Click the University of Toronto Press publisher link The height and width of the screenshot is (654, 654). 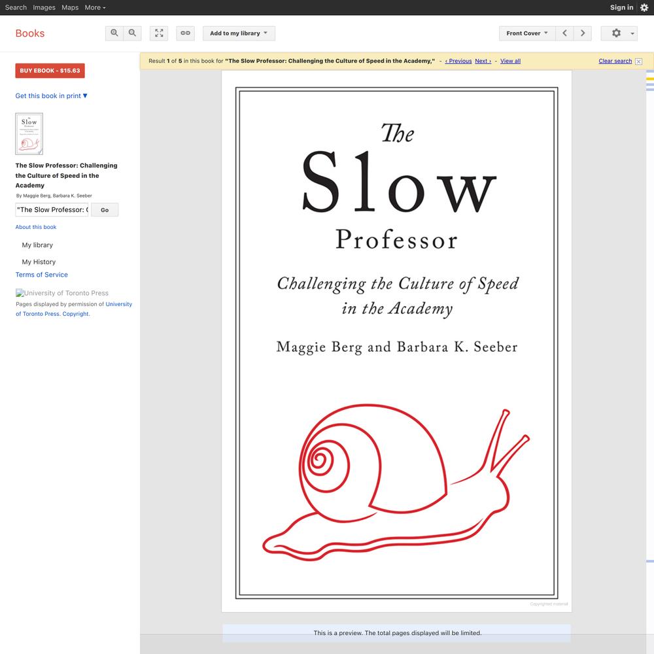[74, 309]
